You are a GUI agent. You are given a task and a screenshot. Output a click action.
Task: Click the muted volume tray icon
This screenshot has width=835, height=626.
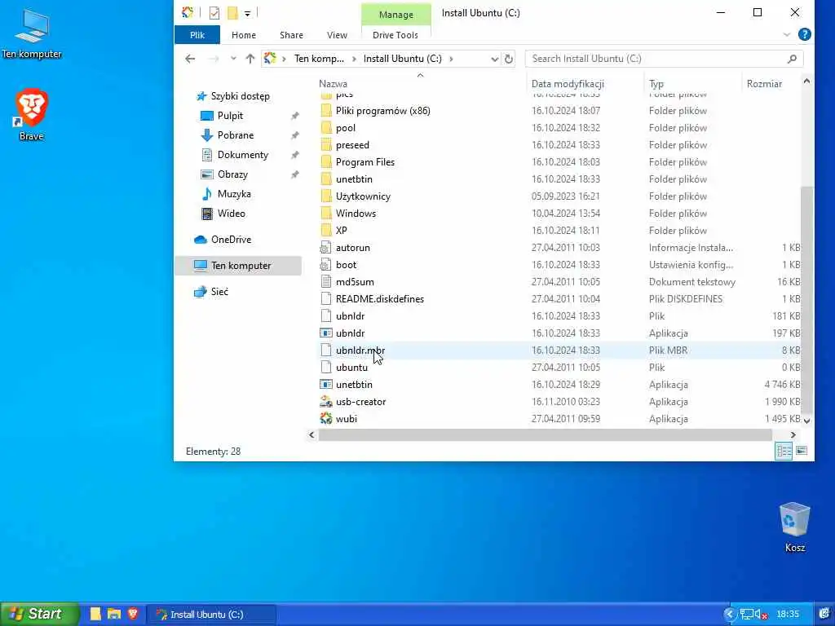point(761,615)
